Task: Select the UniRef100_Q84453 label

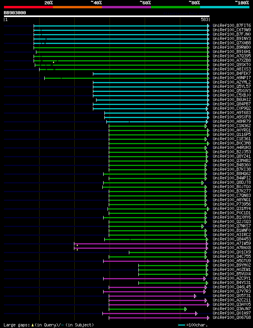Action: pos(232,239)
